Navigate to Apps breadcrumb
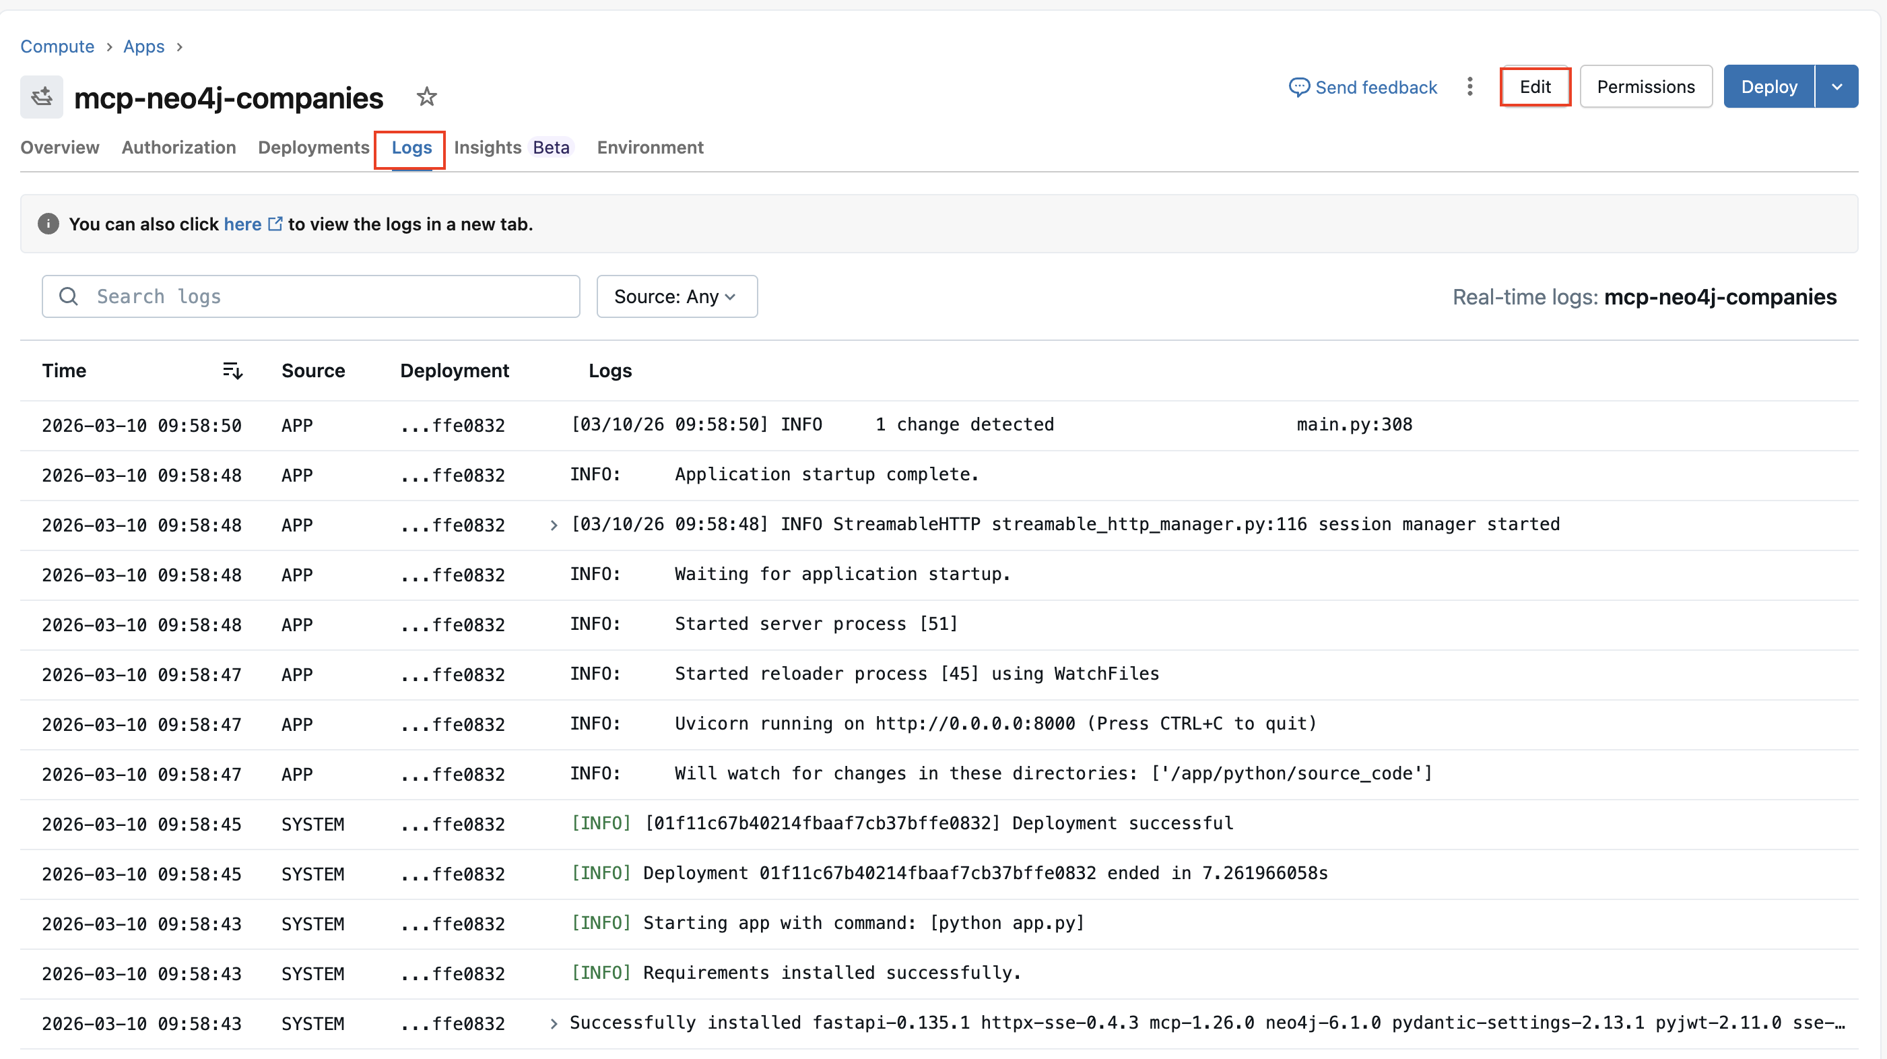Viewport: 1887px width, 1059px height. point(143,47)
